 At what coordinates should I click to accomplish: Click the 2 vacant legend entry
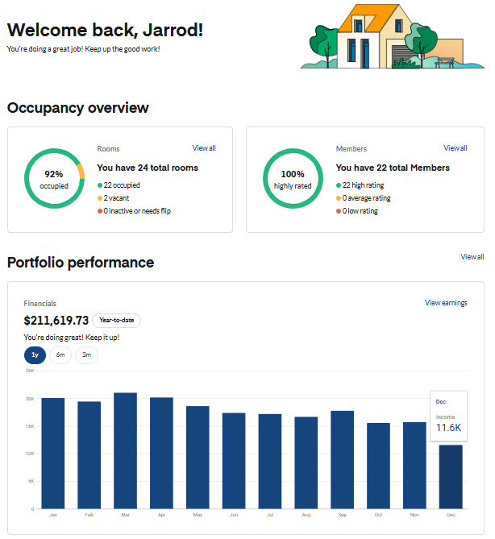click(x=116, y=198)
